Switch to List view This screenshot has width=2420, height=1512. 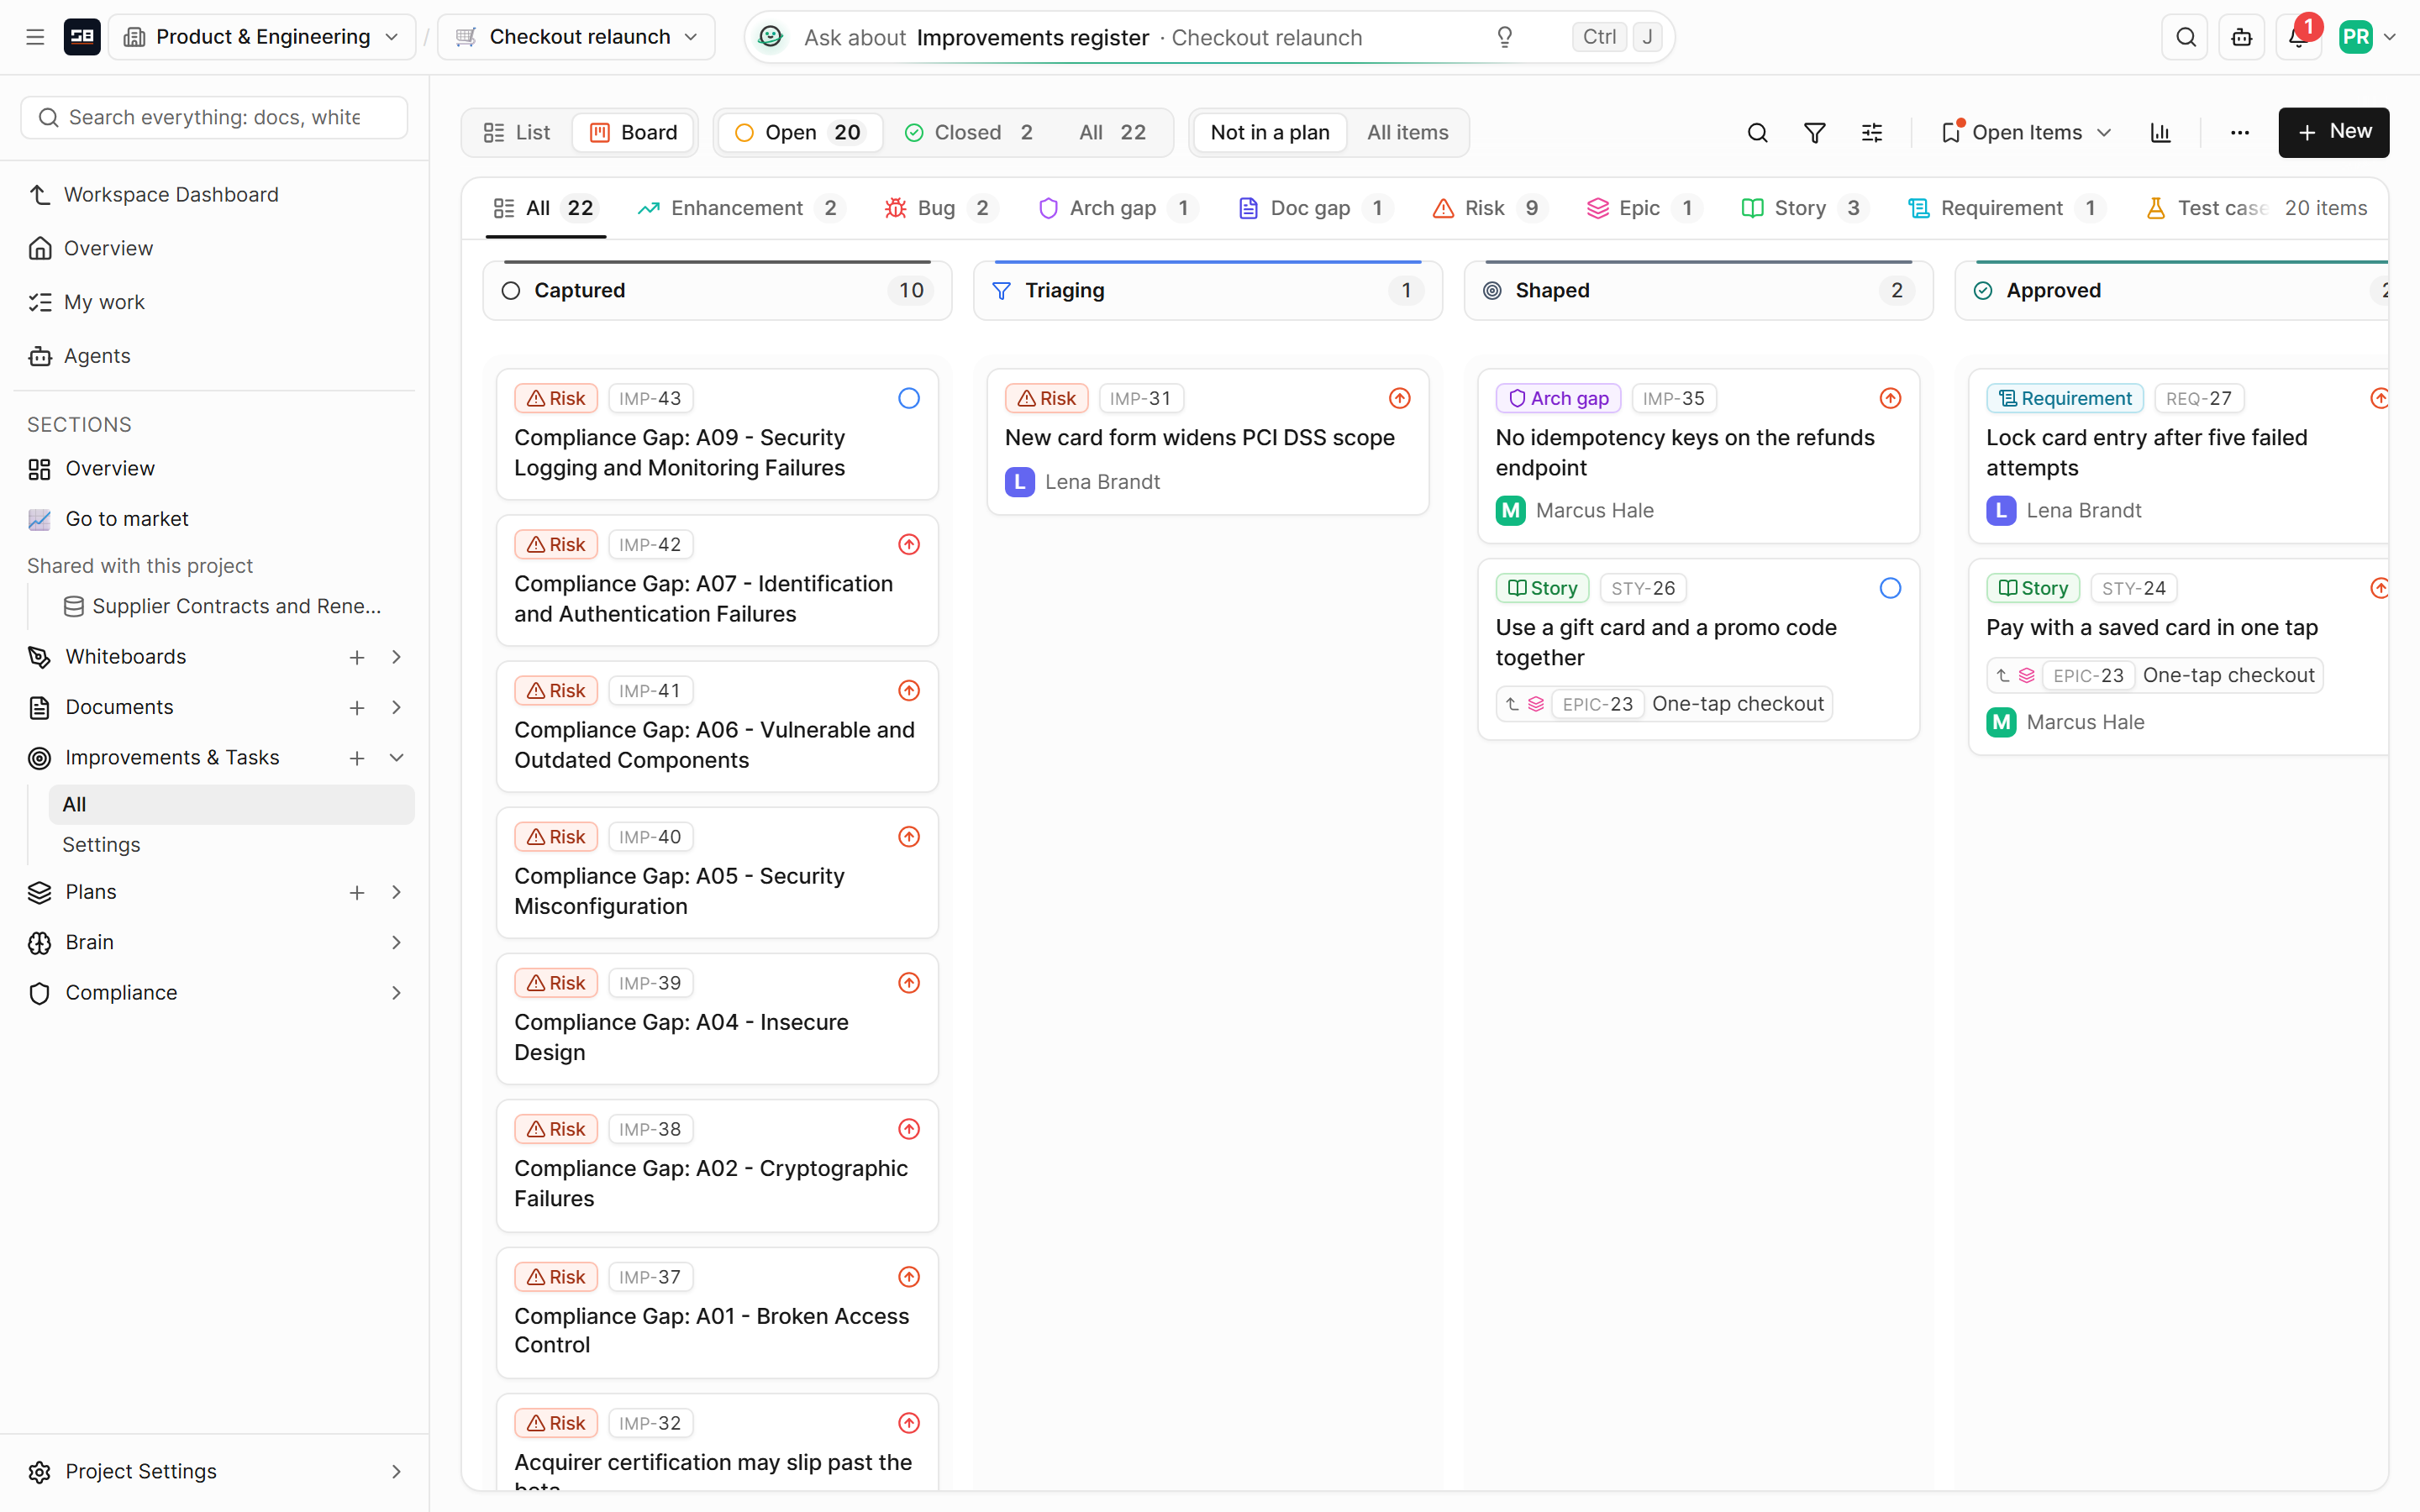click(518, 132)
